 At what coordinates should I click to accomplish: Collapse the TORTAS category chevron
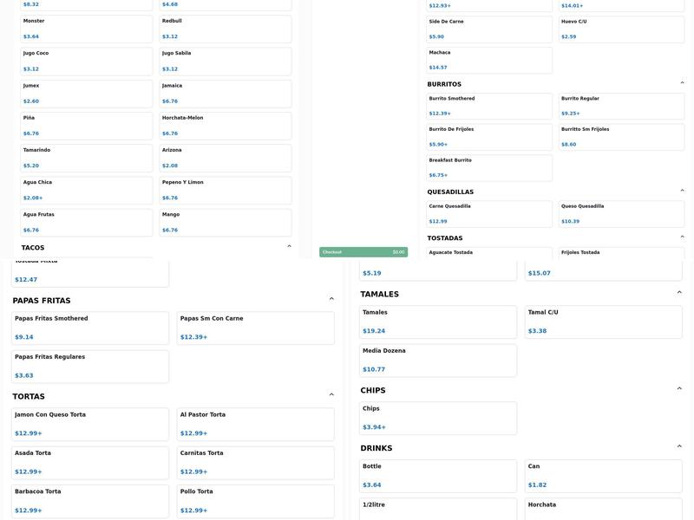click(331, 395)
